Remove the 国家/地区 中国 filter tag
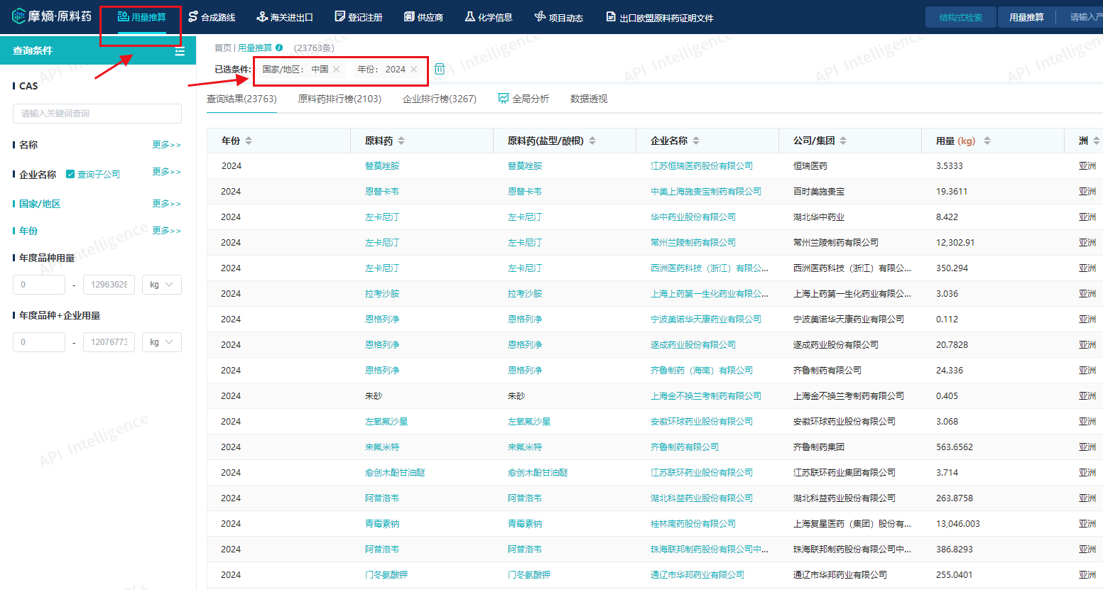This screenshot has width=1103, height=590. (337, 70)
